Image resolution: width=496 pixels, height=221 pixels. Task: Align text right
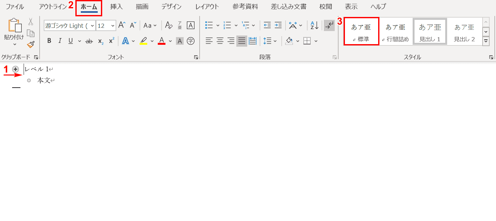[231, 41]
